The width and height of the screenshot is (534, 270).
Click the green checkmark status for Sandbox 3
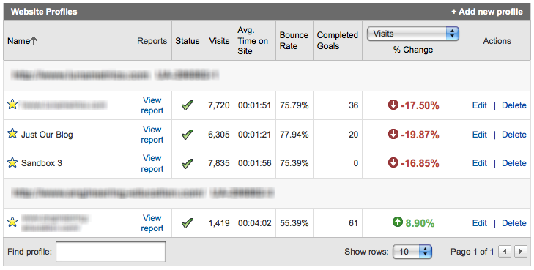click(x=188, y=164)
